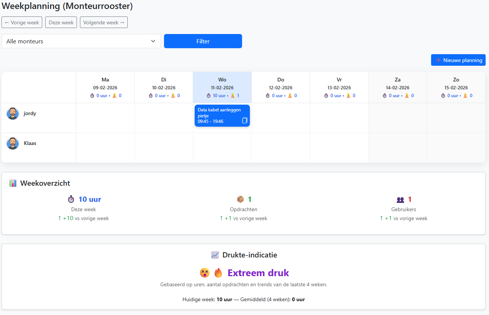Click the package icon above Opdrachten
489x315 pixels.
(x=240, y=200)
